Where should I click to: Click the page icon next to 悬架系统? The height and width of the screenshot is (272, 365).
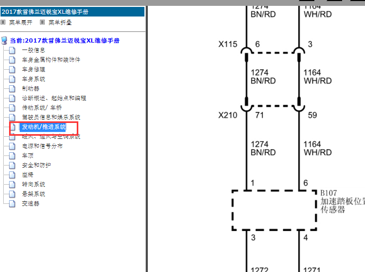12,194
